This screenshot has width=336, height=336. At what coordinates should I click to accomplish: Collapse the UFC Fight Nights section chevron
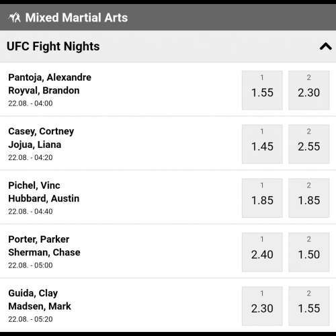[x=325, y=46]
